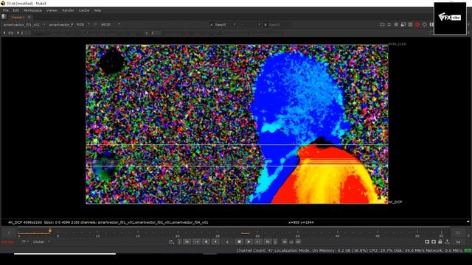Play backwards button
The width and height of the screenshot is (472, 265).
(206, 242)
